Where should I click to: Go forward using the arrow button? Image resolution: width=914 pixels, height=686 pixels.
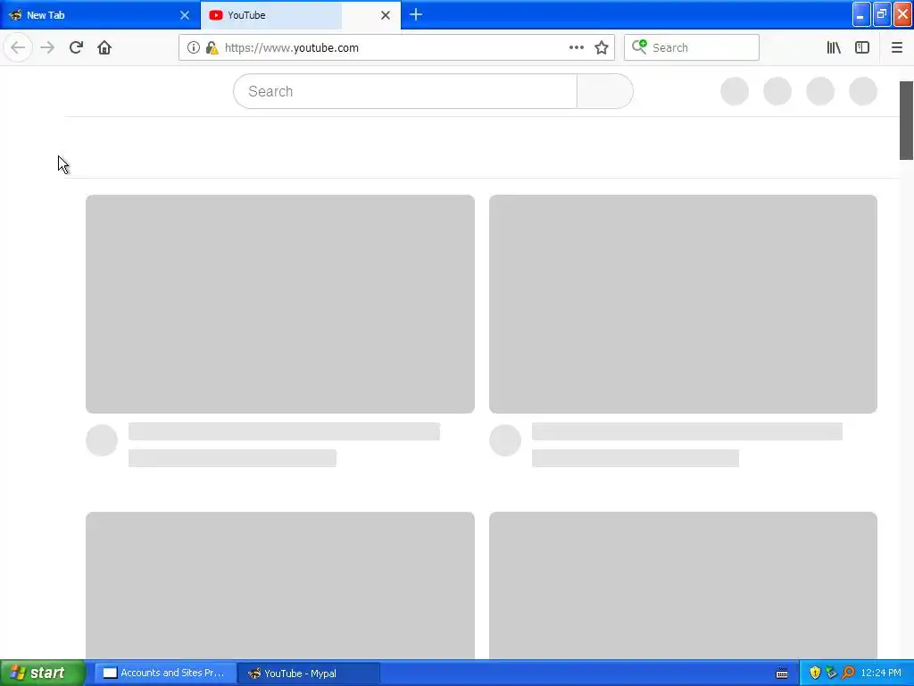[47, 47]
